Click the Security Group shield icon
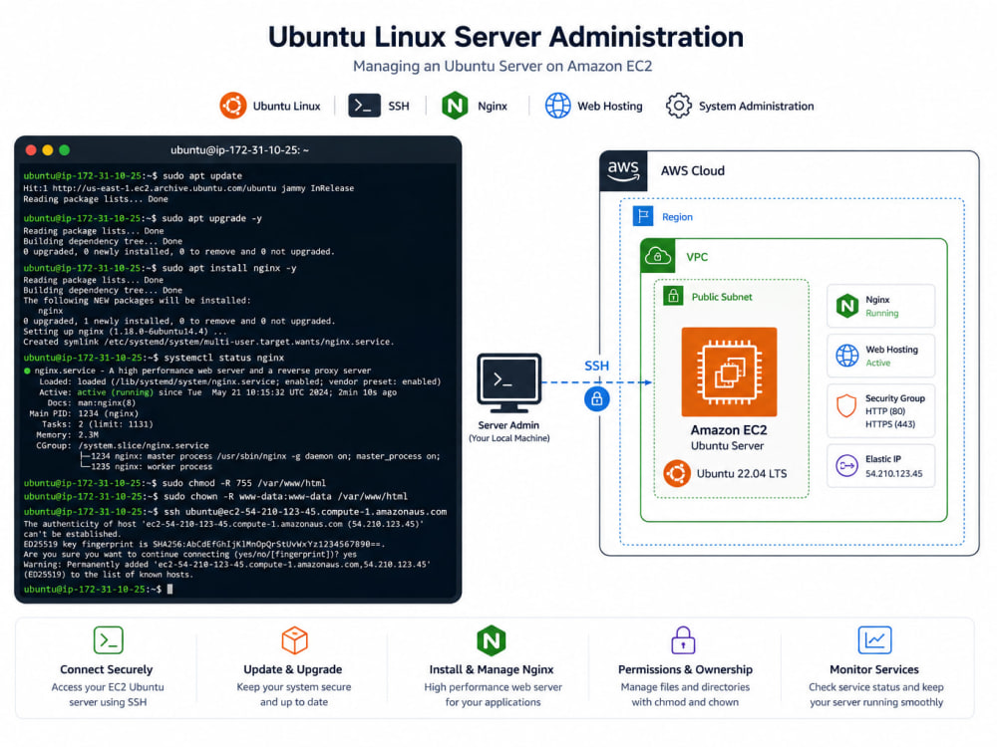Image resolution: width=997 pixels, height=747 pixels. [846, 406]
